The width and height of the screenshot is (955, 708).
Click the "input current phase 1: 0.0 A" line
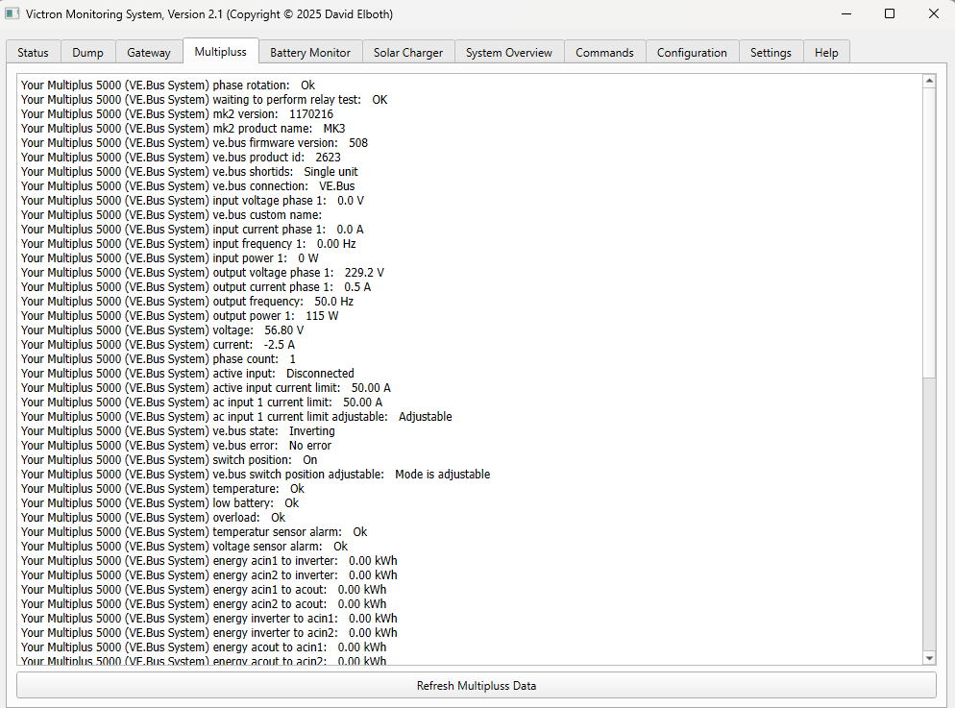(x=192, y=230)
